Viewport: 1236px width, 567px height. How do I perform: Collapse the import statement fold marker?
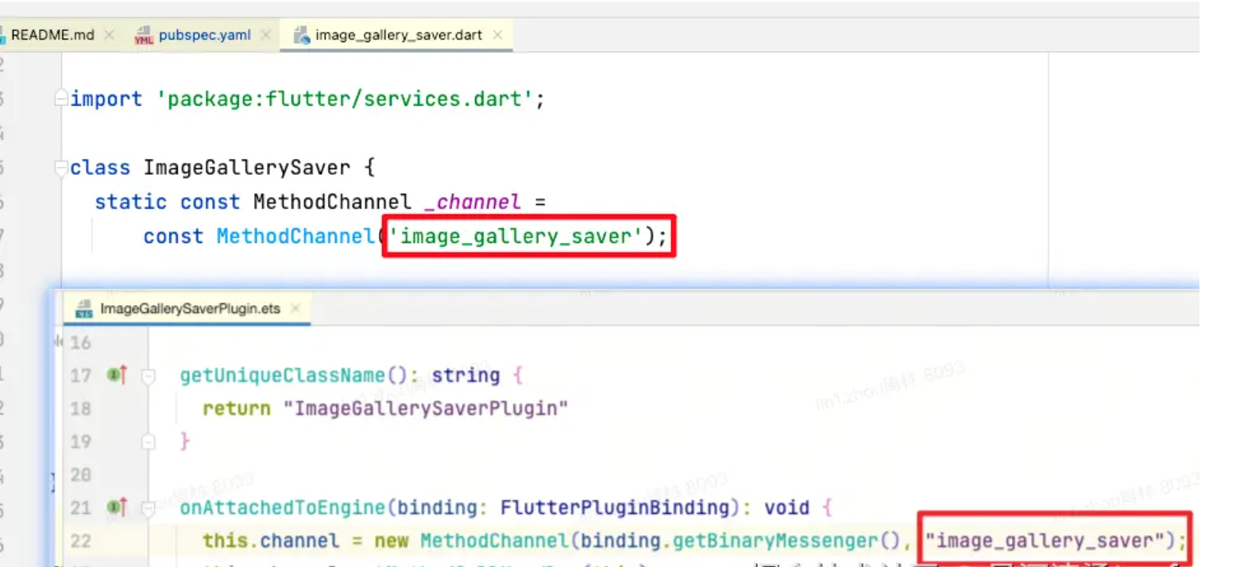61,99
